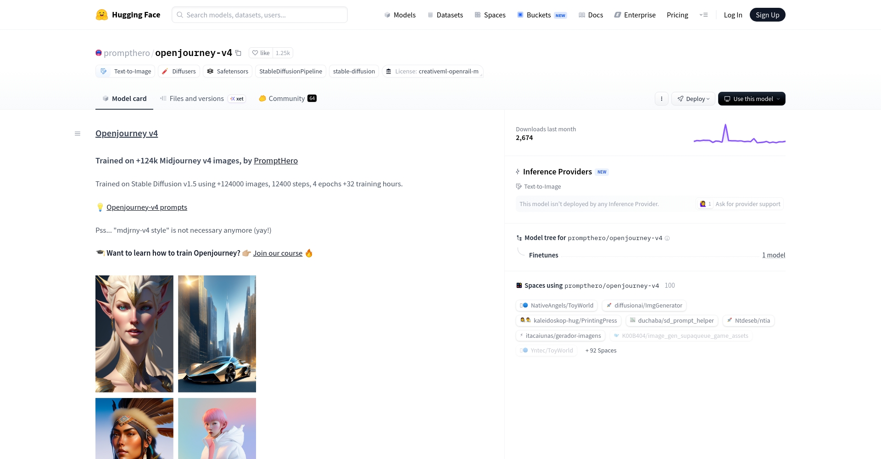Viewport: 881px width, 459px height.
Task: Click Ask for provider support
Action: click(740, 204)
